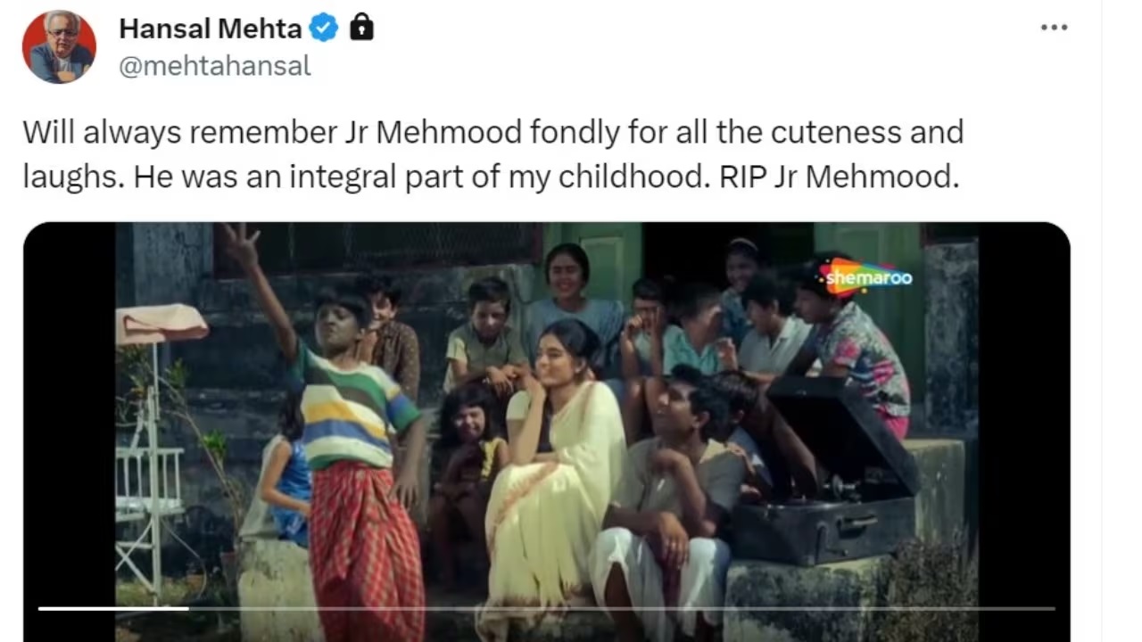Viewport: 1142px width, 642px height.
Task: Click the played portion of the video progress bar
Action: [x=112, y=609]
